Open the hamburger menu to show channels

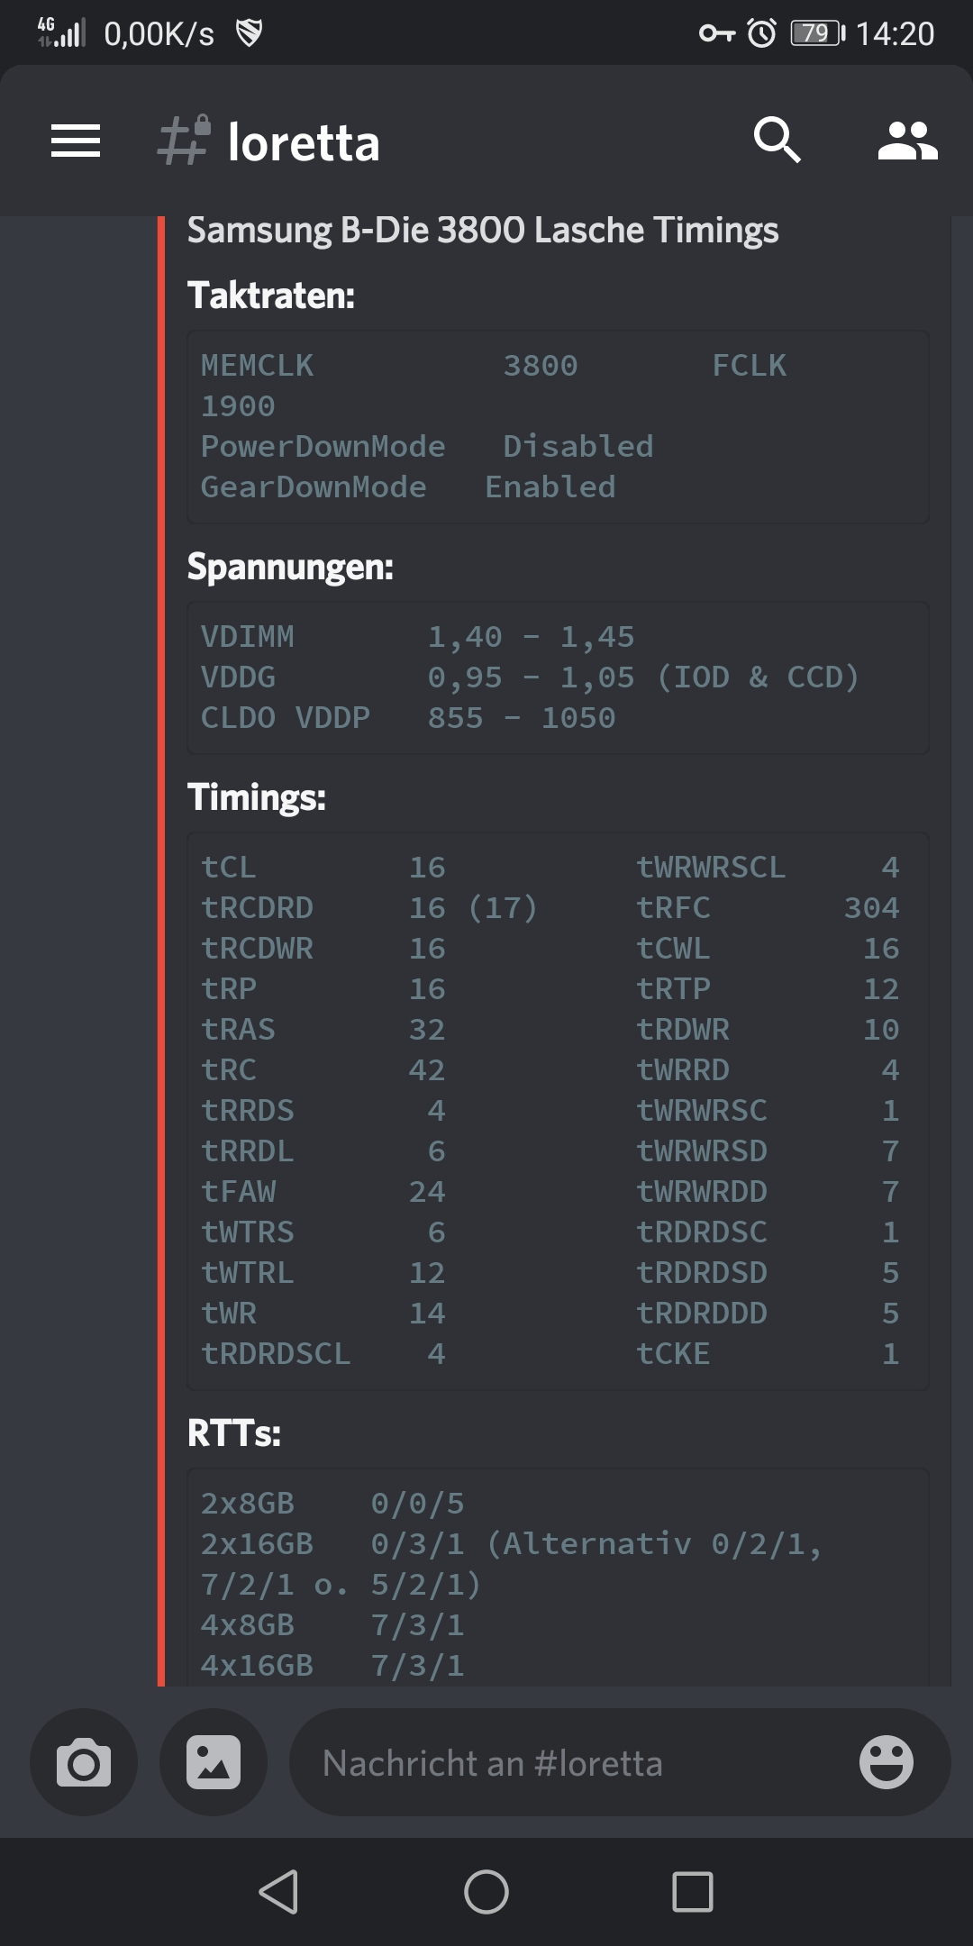77,141
